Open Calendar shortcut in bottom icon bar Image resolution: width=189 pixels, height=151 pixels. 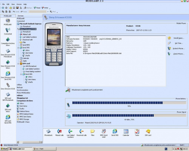[x=126, y=133]
